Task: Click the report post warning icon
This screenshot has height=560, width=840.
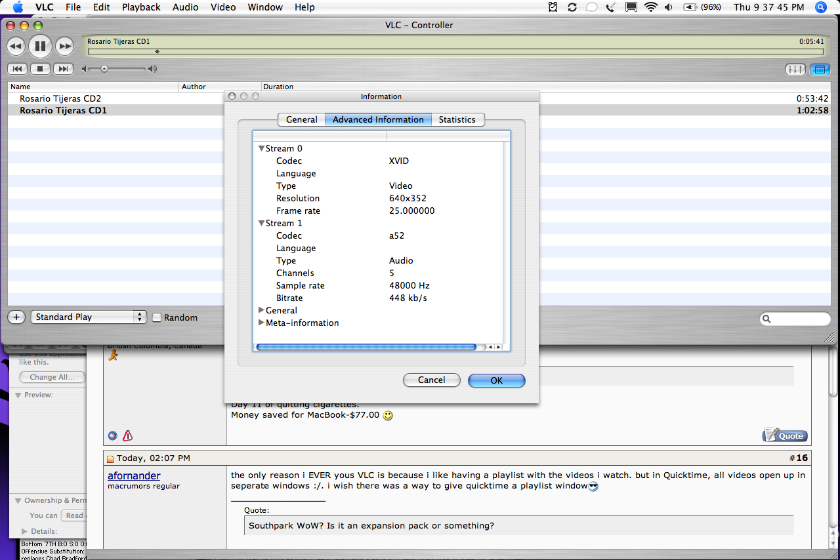Action: (128, 435)
